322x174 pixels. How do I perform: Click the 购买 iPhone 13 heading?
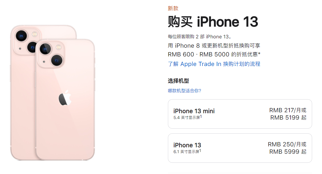(x=213, y=21)
